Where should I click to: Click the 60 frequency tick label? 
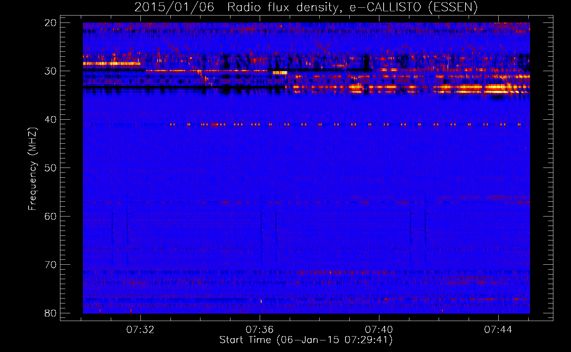pos(51,216)
